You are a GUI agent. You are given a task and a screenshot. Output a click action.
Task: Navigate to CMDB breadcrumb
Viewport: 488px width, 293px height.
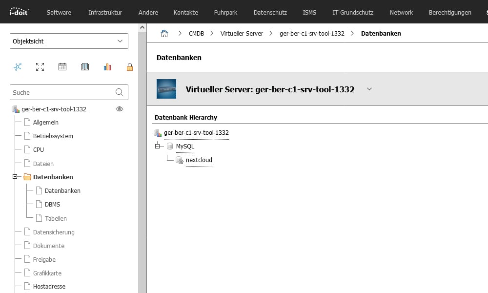[196, 33]
